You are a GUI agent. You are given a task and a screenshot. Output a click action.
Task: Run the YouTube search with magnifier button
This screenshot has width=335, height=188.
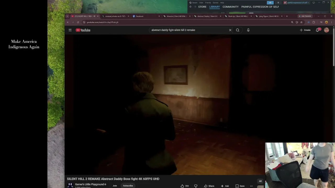(238, 30)
